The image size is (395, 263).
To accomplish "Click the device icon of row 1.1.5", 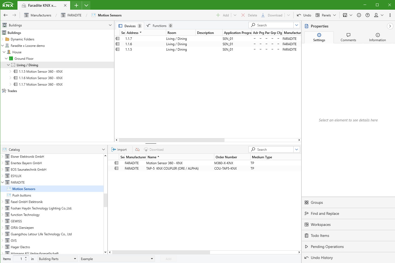I will click(118, 49).
